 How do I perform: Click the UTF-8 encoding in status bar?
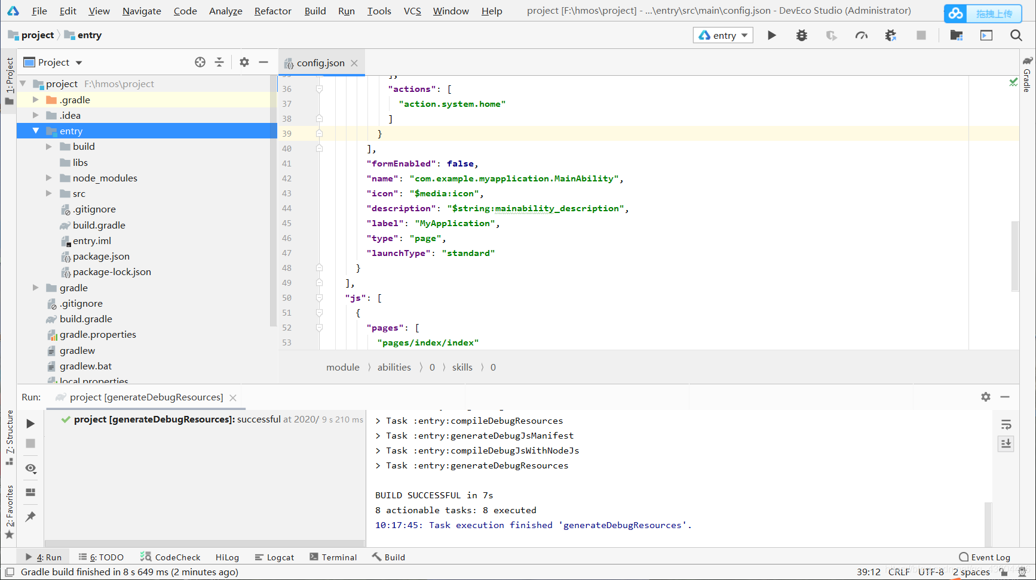(931, 572)
